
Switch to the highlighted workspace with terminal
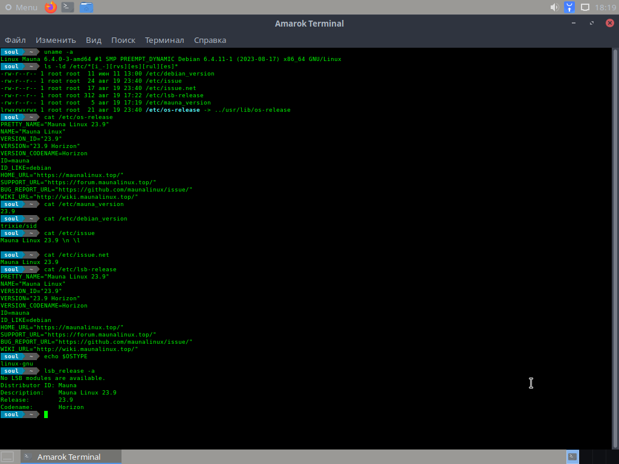pyautogui.click(x=573, y=457)
